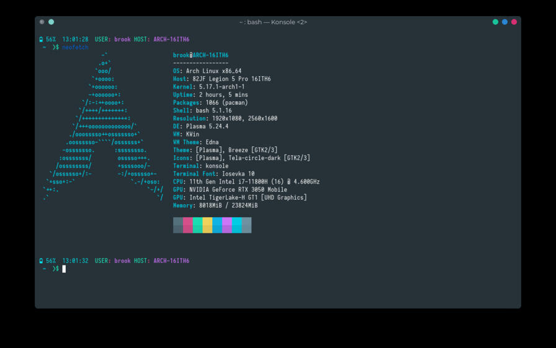Click the green circle window button
The image size is (556, 348).
click(x=495, y=22)
